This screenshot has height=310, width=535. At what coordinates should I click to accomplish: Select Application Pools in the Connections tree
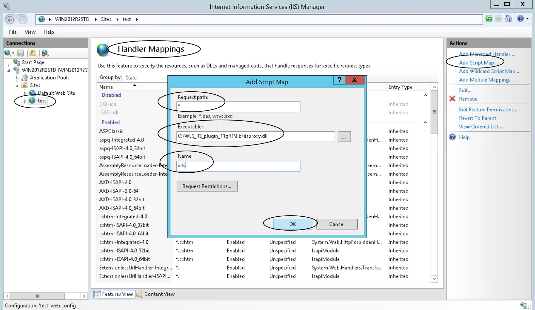tap(49, 78)
